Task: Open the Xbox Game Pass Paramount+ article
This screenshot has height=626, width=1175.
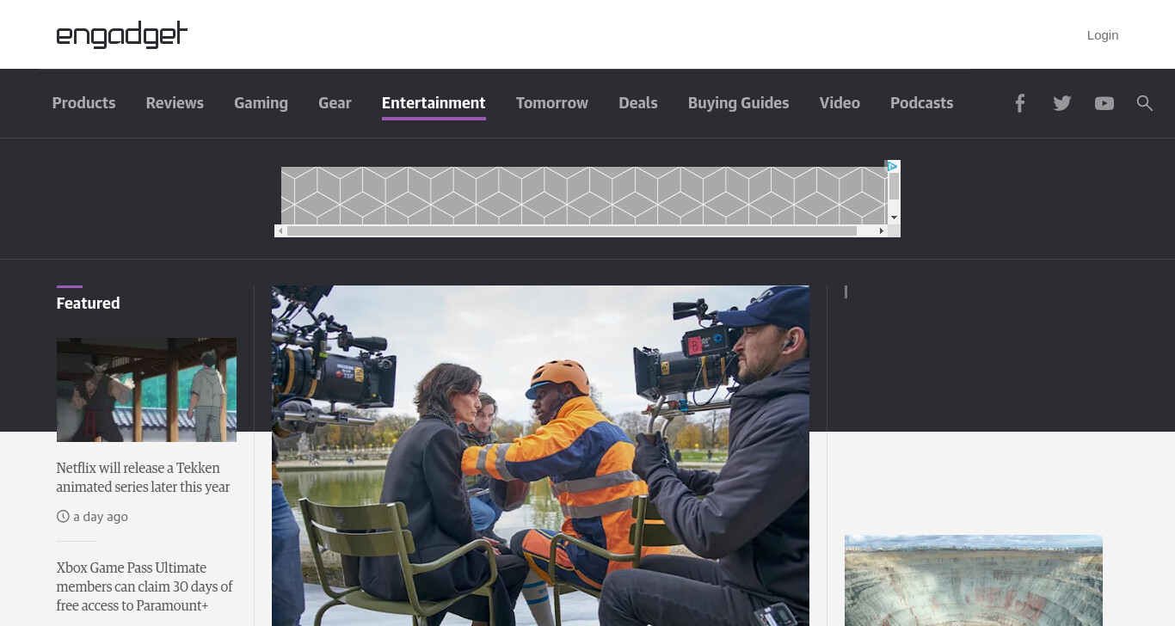Action: pos(145,586)
